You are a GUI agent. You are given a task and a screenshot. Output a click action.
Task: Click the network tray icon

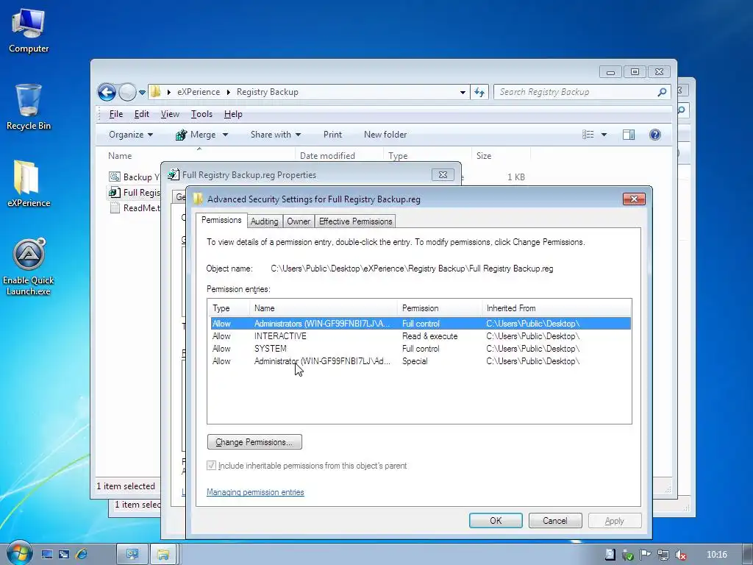click(x=663, y=555)
